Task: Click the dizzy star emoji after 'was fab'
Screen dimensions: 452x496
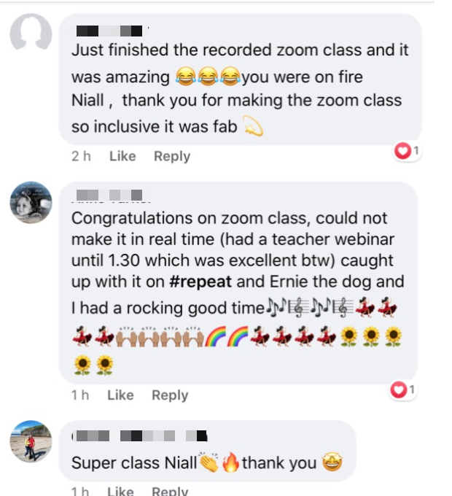Action: (253, 126)
